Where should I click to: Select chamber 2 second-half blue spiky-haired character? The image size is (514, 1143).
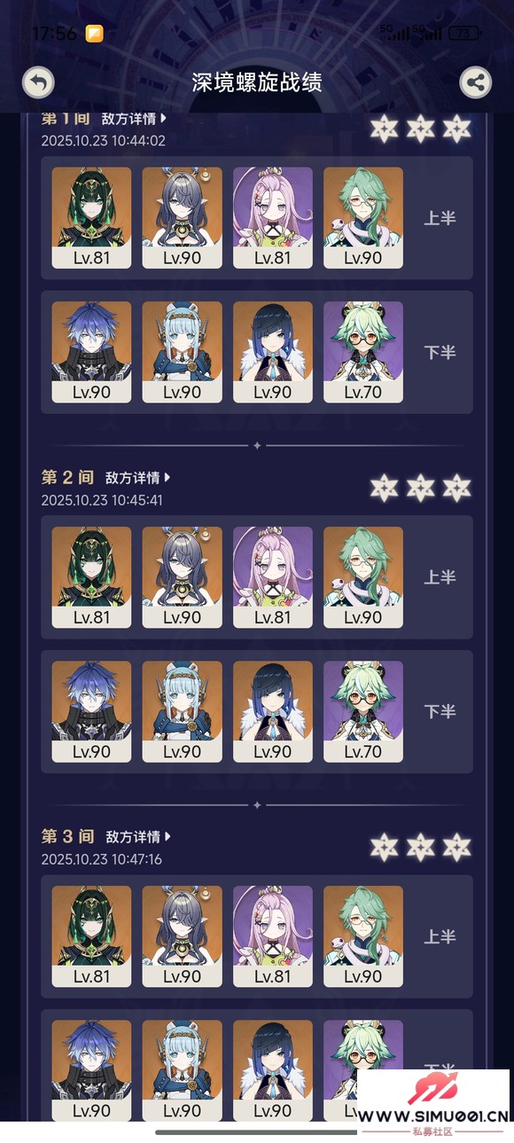[x=91, y=711]
